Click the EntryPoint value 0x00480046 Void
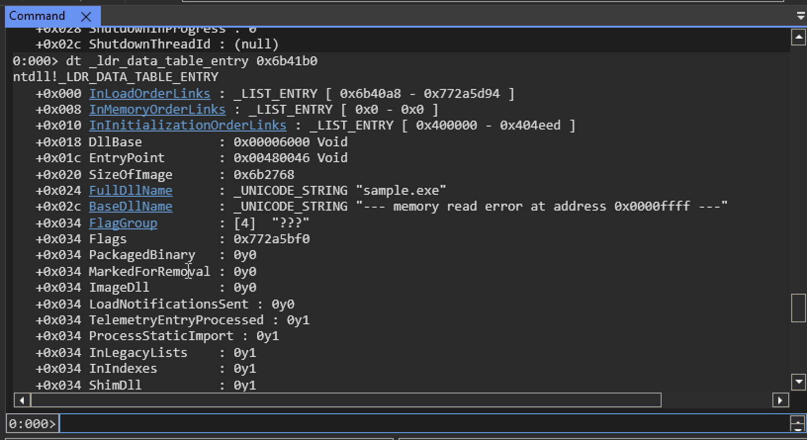807x440 pixels. click(291, 158)
